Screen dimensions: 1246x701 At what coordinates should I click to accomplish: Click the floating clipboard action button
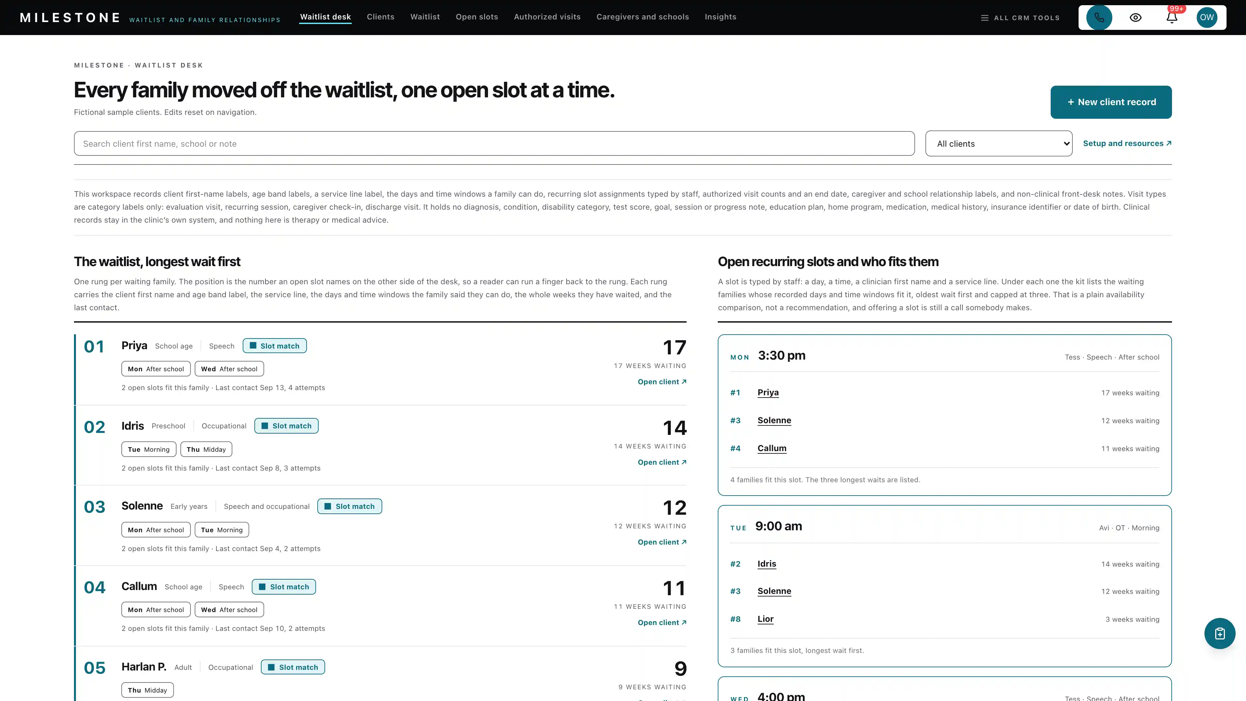(1219, 633)
